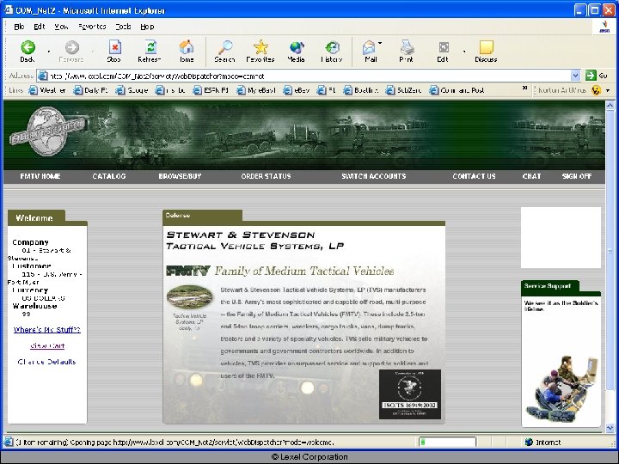Click the Discuss toolbar icon
This screenshot has width=619, height=464.
click(x=486, y=48)
